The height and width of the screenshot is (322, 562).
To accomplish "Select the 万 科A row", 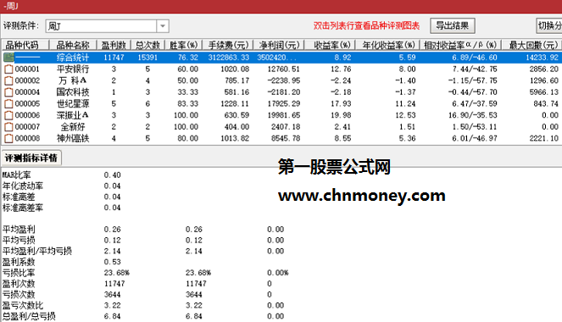I will 281,80.
